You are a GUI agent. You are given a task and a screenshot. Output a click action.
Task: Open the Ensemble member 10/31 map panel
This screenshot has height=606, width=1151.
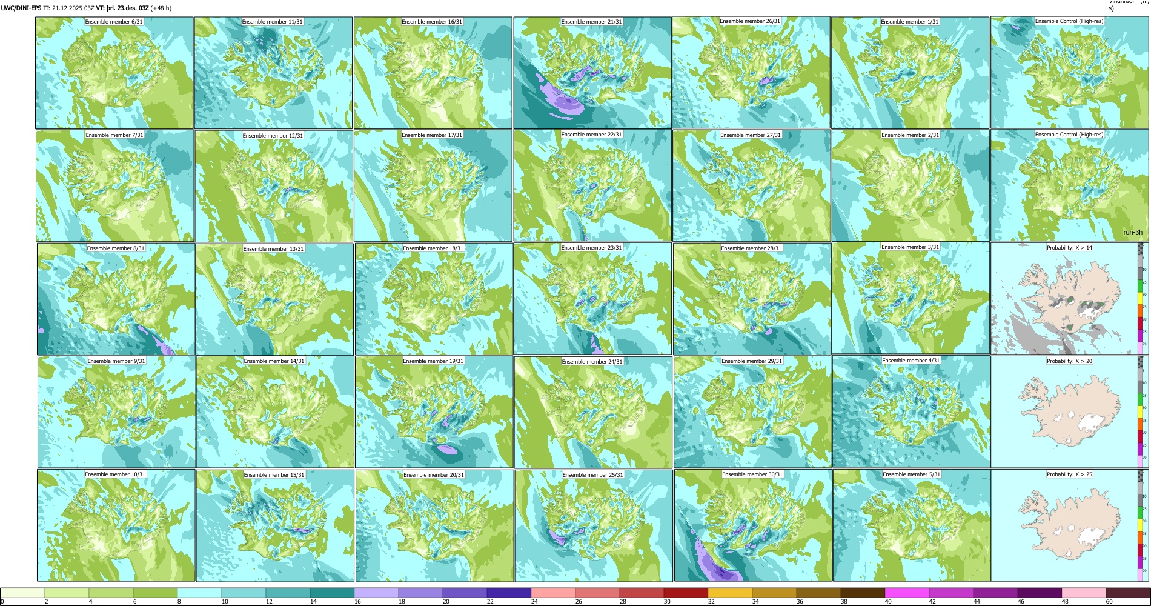(x=116, y=525)
